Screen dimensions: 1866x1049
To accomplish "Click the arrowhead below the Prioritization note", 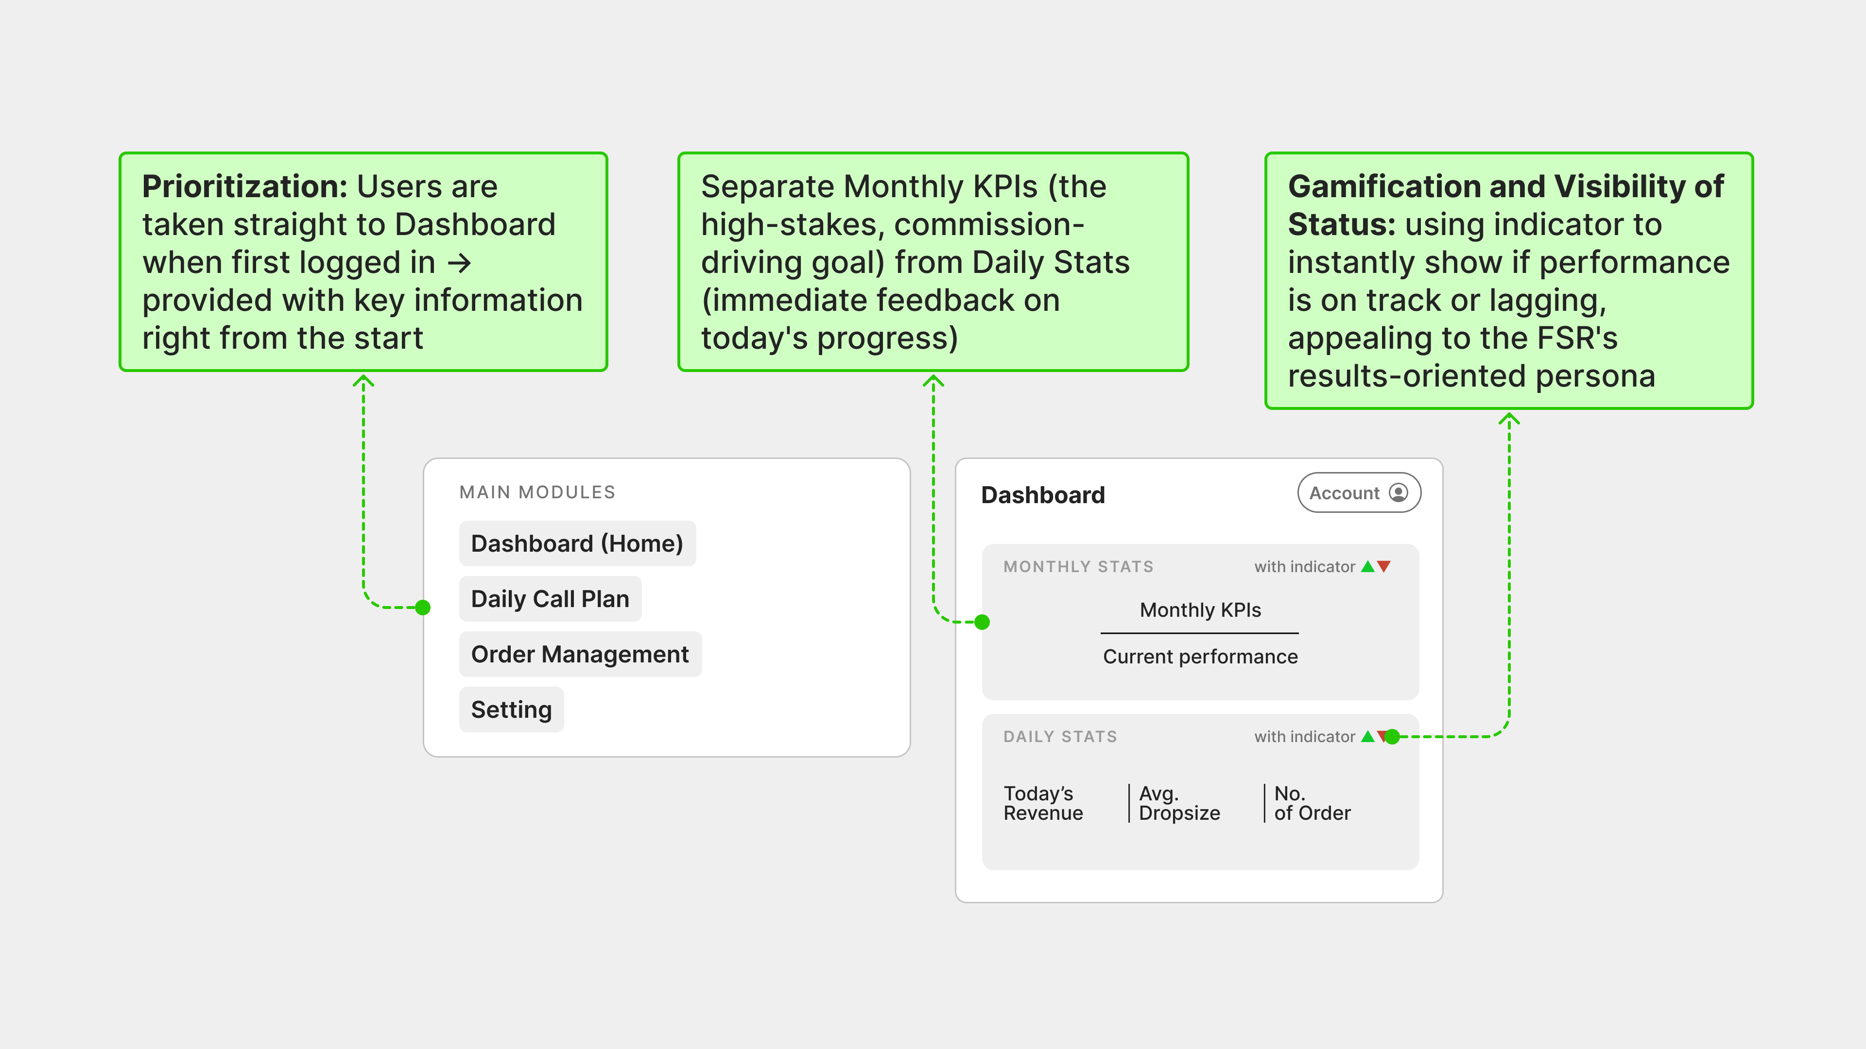I will click(x=363, y=382).
